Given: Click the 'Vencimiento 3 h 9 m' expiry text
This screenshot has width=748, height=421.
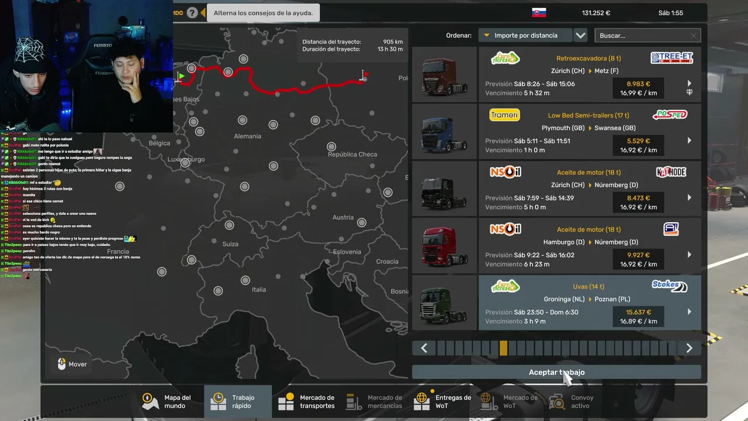Looking at the screenshot, I should (x=515, y=321).
